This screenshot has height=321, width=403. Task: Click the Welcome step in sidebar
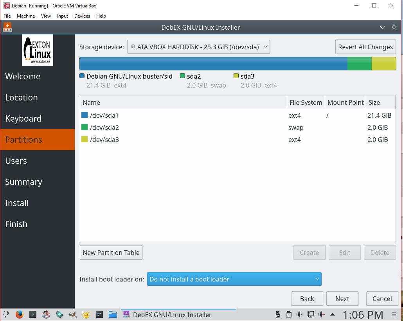(x=38, y=76)
